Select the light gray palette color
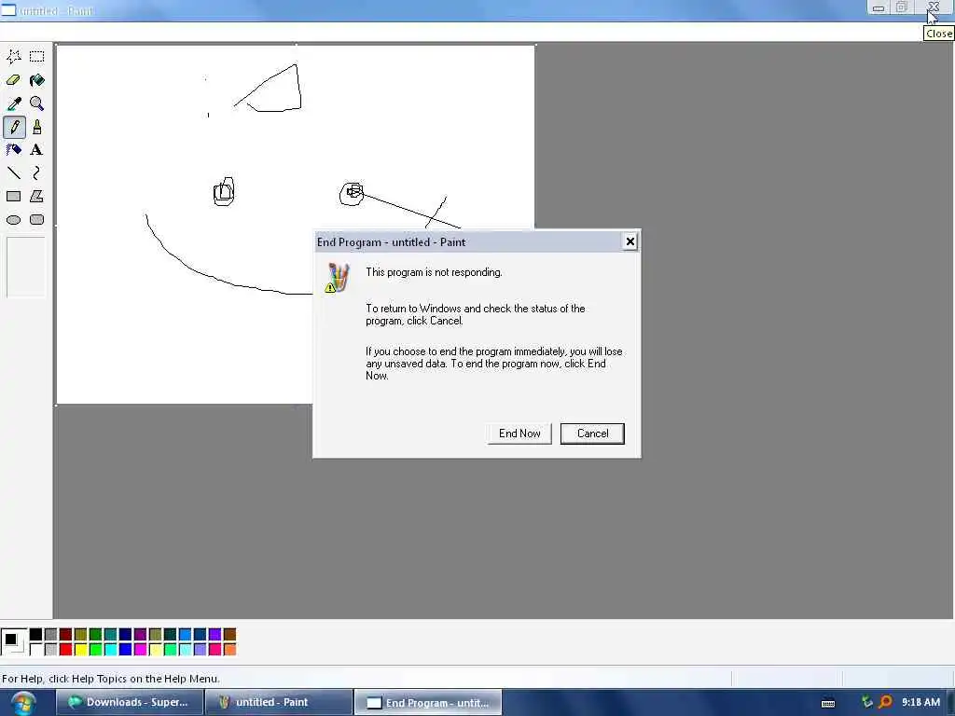Screen dimensions: 955x716 click(50, 650)
